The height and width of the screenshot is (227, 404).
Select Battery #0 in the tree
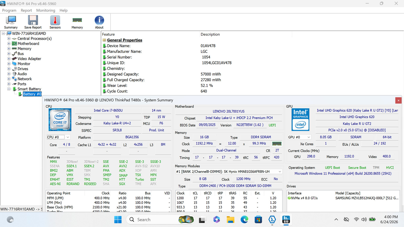coord(32,94)
